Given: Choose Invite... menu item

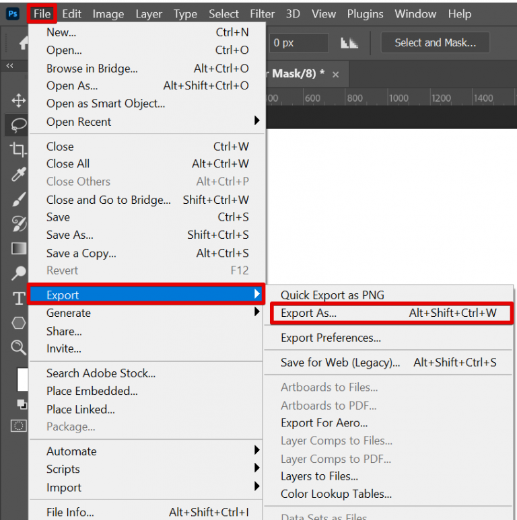Looking at the screenshot, I should 146,348.
